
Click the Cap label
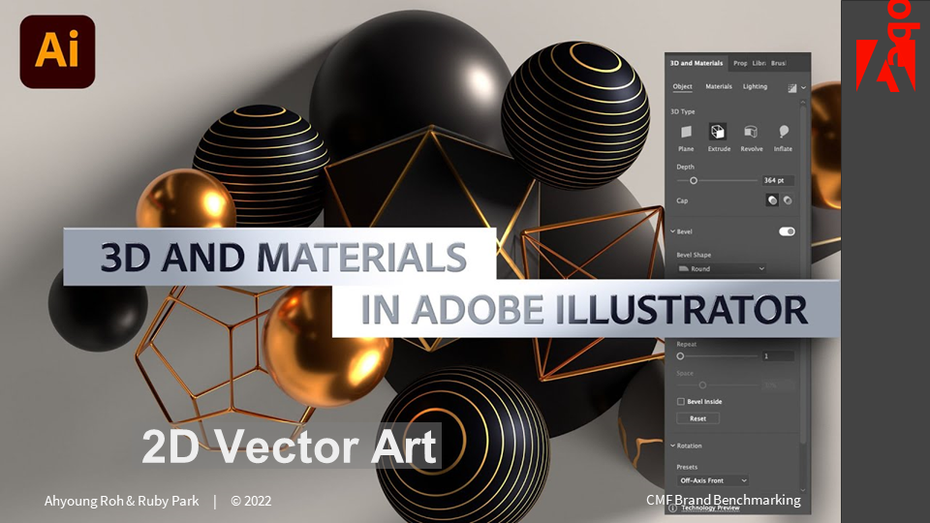click(682, 201)
